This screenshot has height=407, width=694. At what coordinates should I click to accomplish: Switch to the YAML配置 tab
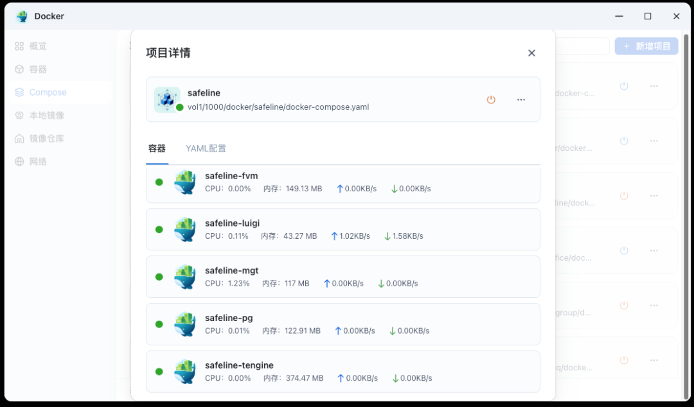tap(206, 149)
